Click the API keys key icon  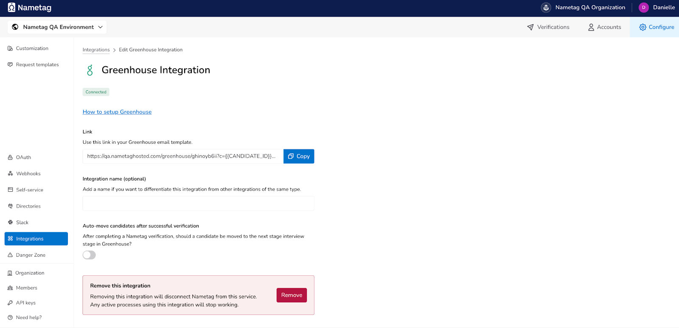tap(10, 303)
